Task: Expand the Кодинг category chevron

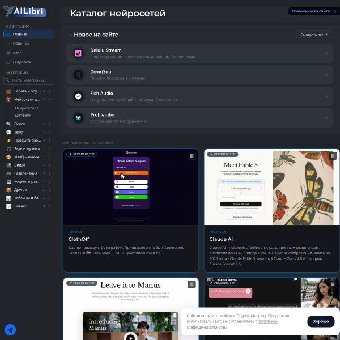Action: (x=50, y=181)
